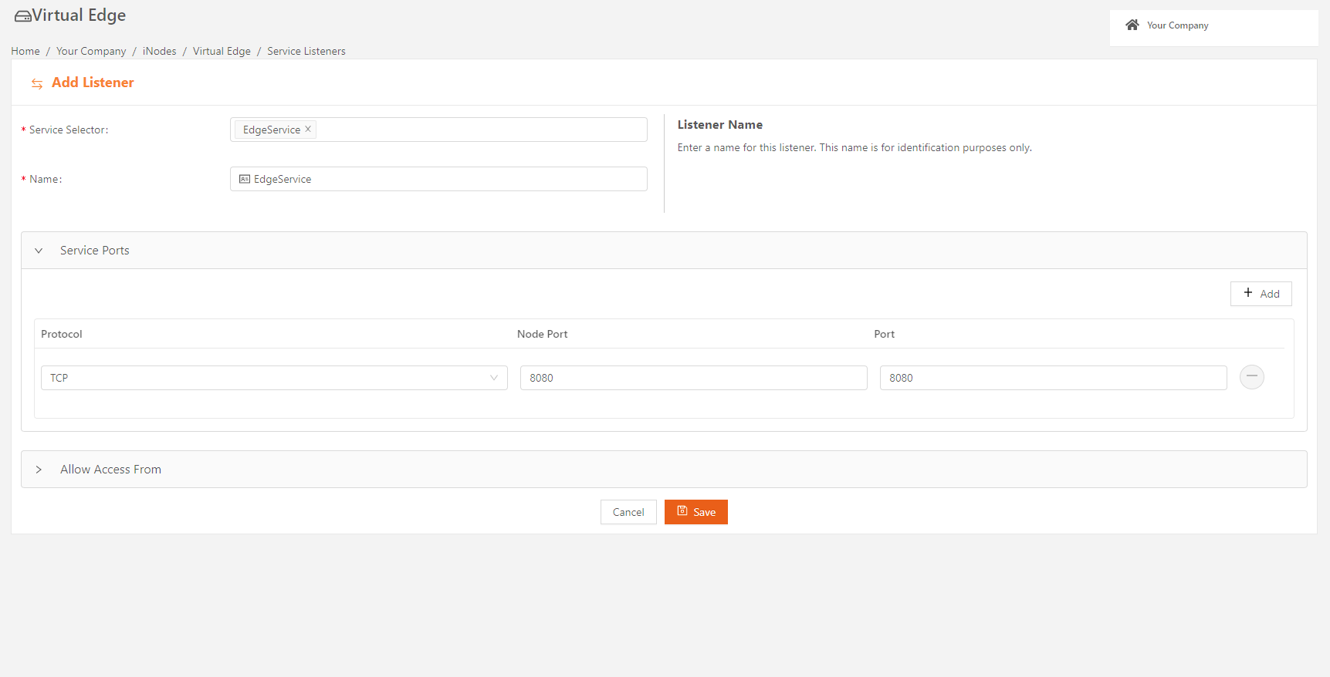Click the Service Ports section title
This screenshot has height=677, width=1330.
coord(95,251)
